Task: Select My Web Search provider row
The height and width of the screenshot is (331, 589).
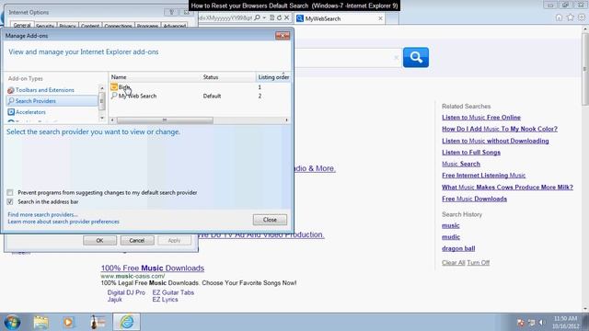Action: 200,96
